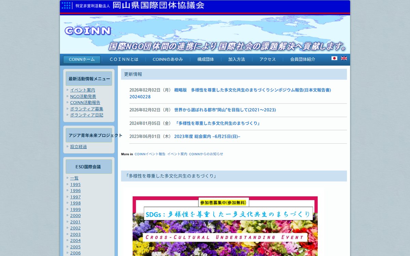
Task: Open the アクセス menu item
Action: point(268,59)
